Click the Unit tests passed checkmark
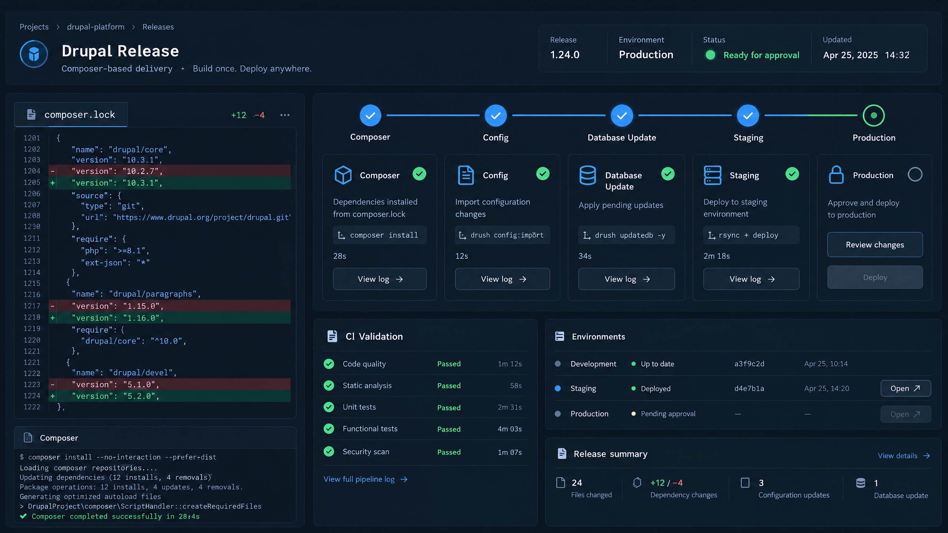The image size is (948, 533). [329, 407]
